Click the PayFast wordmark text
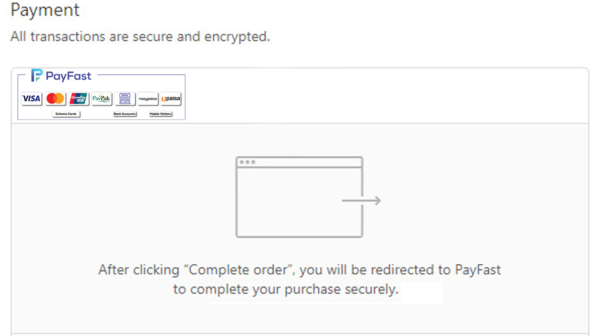 click(68, 76)
